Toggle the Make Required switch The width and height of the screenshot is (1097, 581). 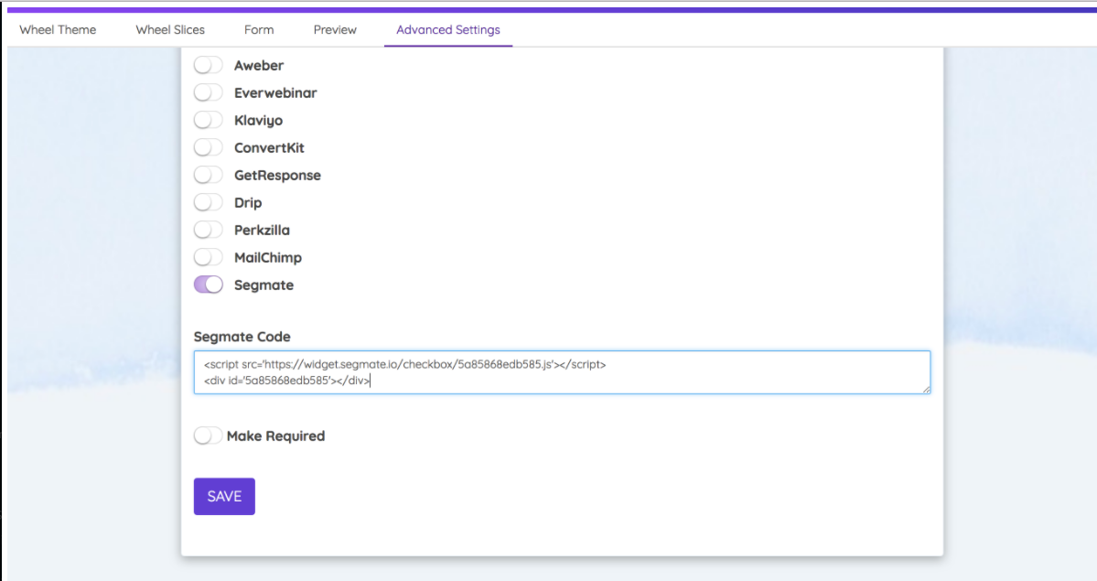pyautogui.click(x=209, y=436)
